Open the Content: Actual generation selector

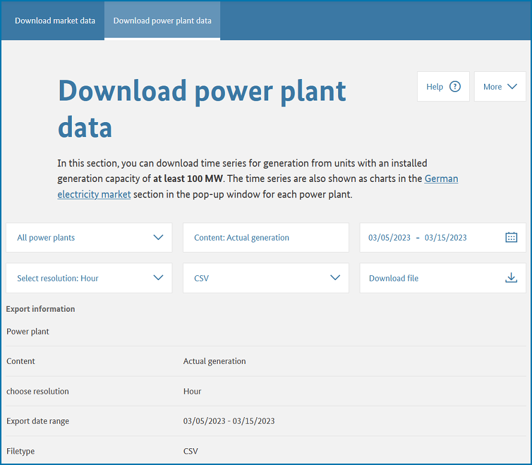tap(265, 238)
